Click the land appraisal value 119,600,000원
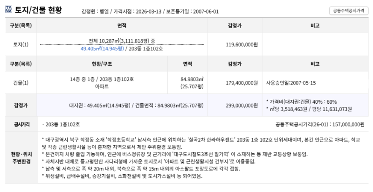 (x=242, y=44)
